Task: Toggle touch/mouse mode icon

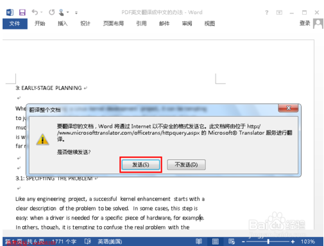Action: tap(61, 12)
